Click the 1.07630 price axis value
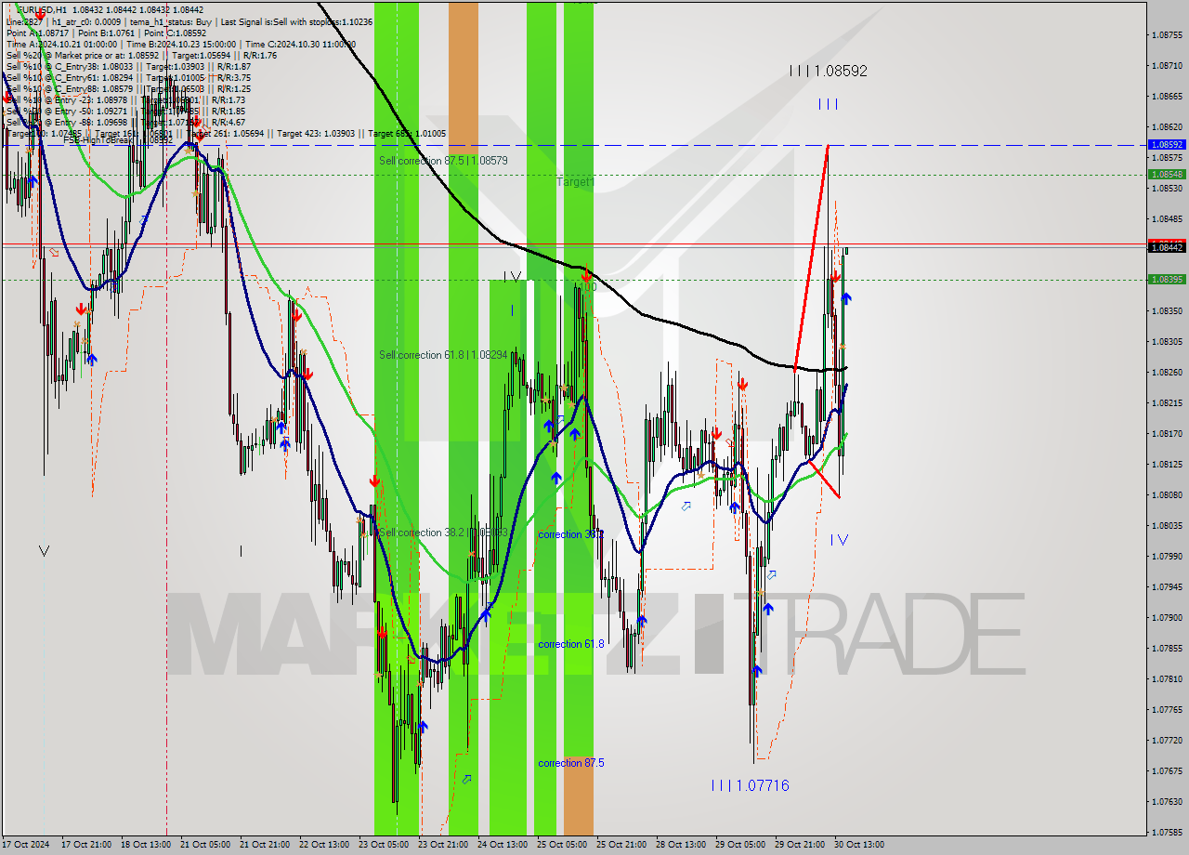Image resolution: width=1189 pixels, height=855 pixels. [1167, 801]
